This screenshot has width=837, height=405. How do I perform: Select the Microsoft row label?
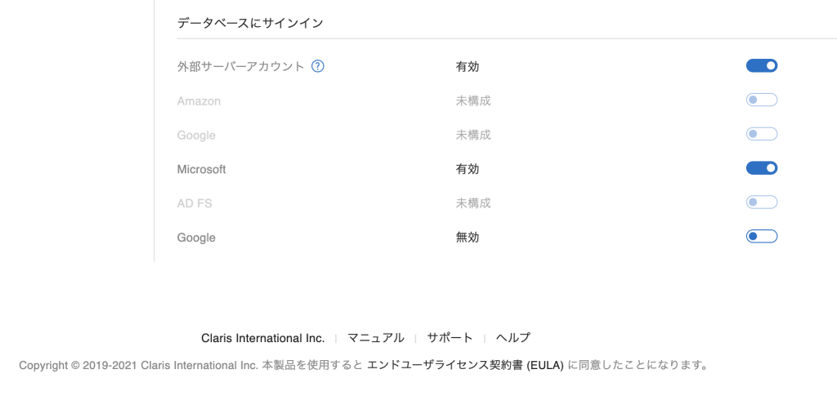tap(201, 170)
